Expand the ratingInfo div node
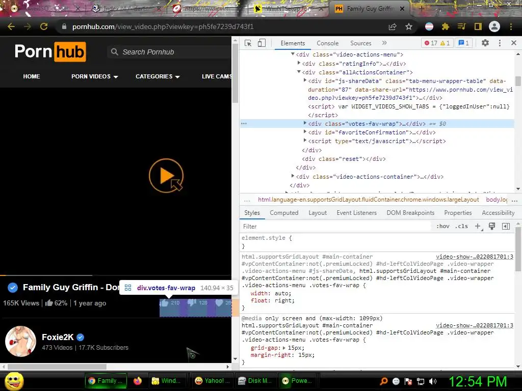The image size is (522, 391). coord(299,63)
